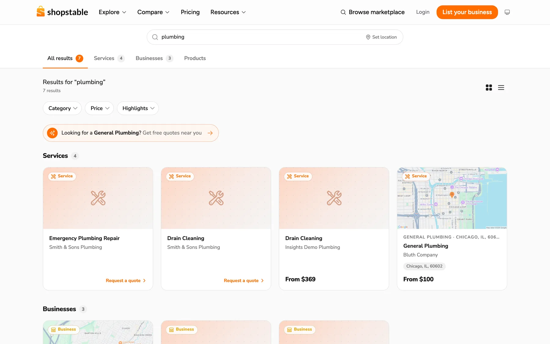
Task: Click the magnifier icon in search bar
Action: click(x=155, y=37)
